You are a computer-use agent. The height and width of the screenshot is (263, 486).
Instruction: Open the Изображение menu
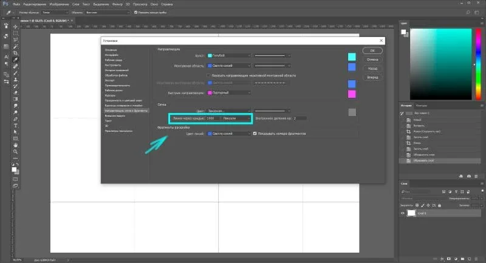pyautogui.click(x=59, y=4)
